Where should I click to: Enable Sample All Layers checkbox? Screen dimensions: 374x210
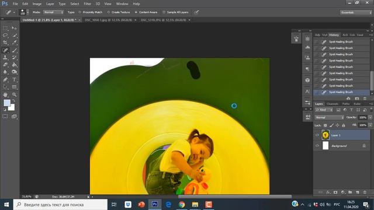tap(164, 12)
